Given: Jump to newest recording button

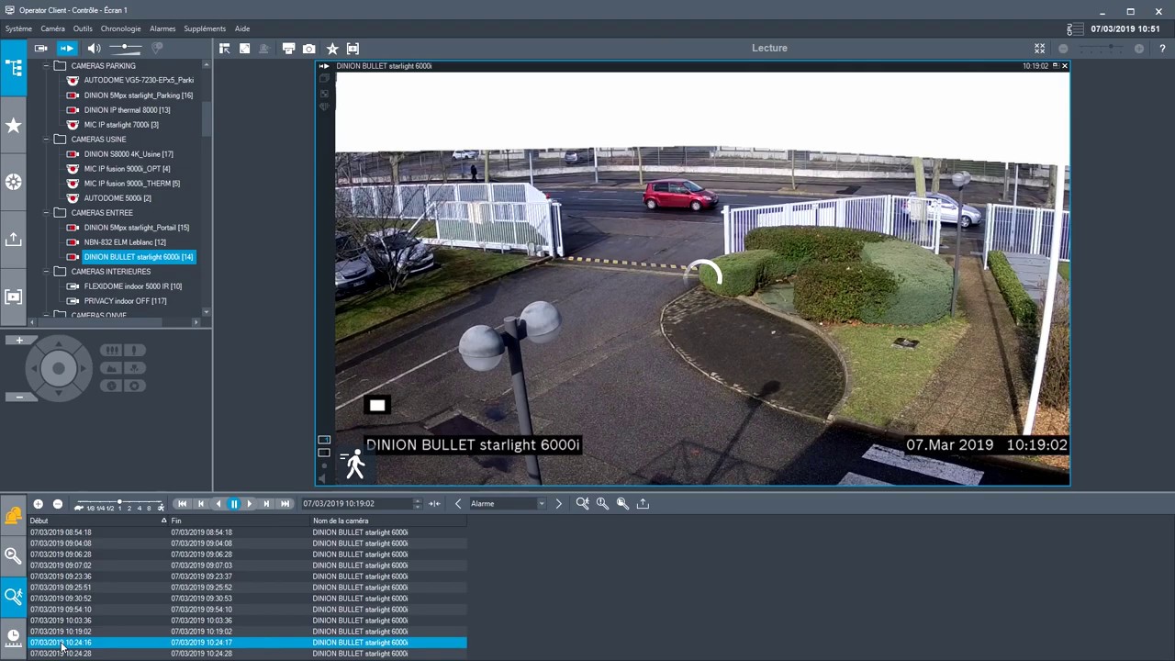Looking at the screenshot, I should pyautogui.click(x=285, y=504).
